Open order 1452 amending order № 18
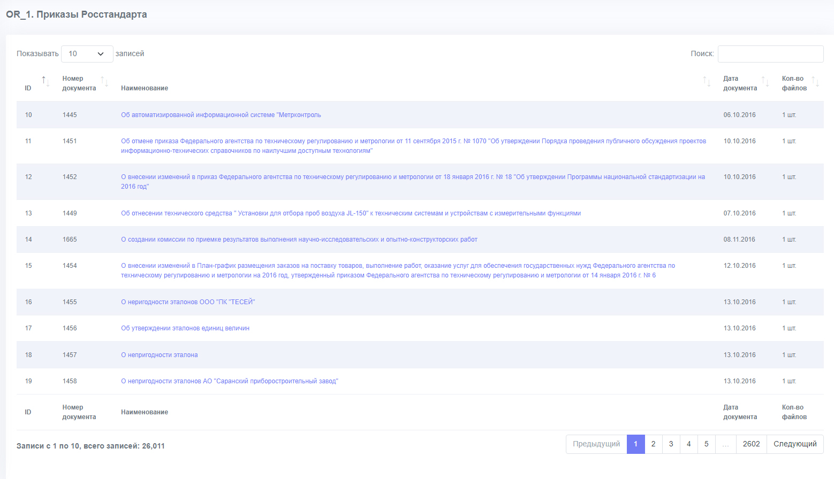This screenshot has height=479, width=834. [x=413, y=182]
